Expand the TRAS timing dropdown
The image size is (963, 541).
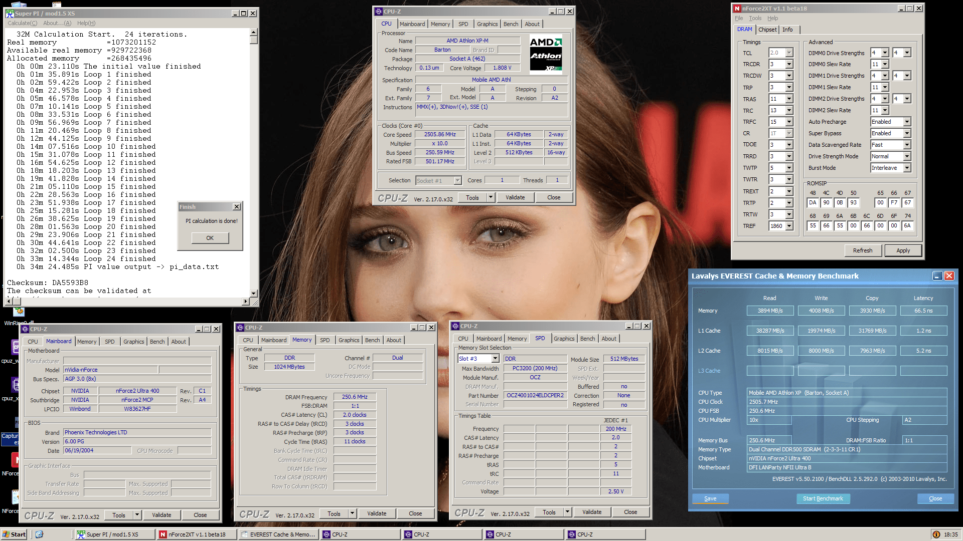coord(789,99)
